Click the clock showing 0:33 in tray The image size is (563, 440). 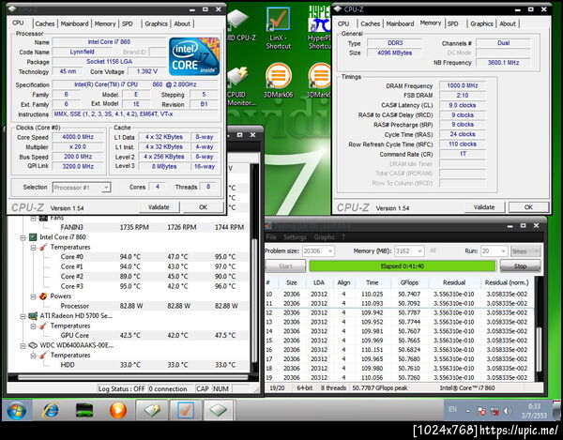pyautogui.click(x=534, y=406)
